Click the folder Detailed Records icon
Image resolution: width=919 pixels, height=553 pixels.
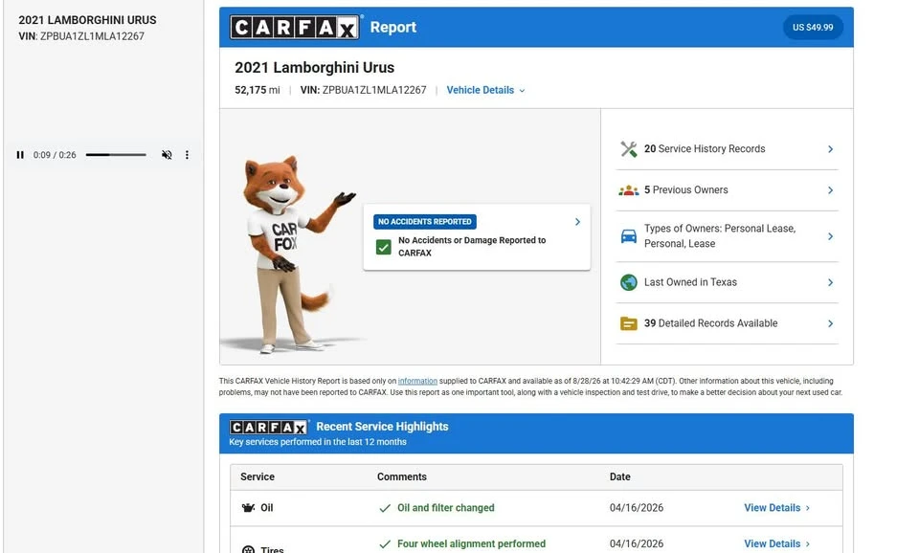pyautogui.click(x=628, y=323)
